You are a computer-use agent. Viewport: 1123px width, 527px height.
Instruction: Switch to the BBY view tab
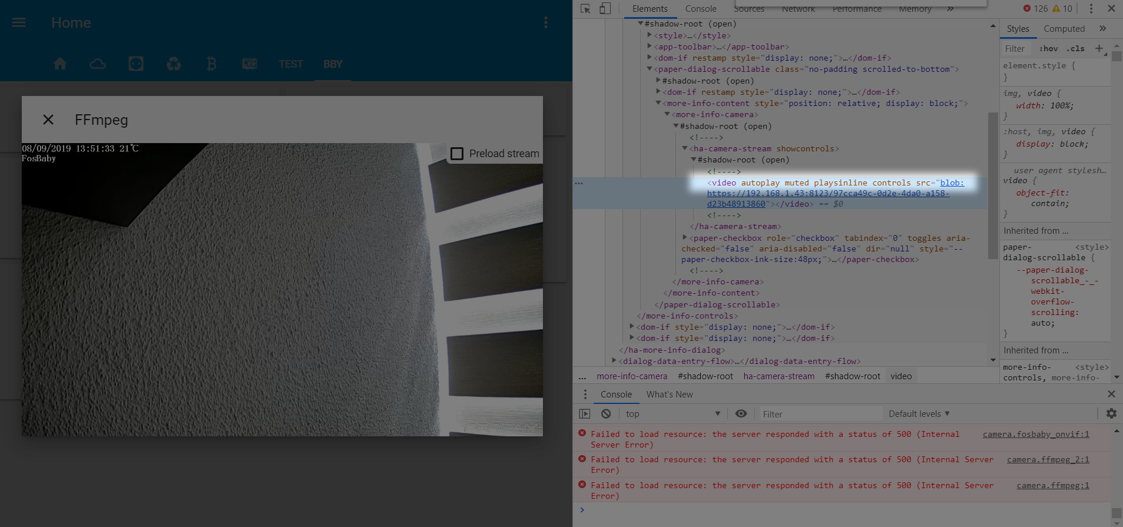pyautogui.click(x=333, y=64)
